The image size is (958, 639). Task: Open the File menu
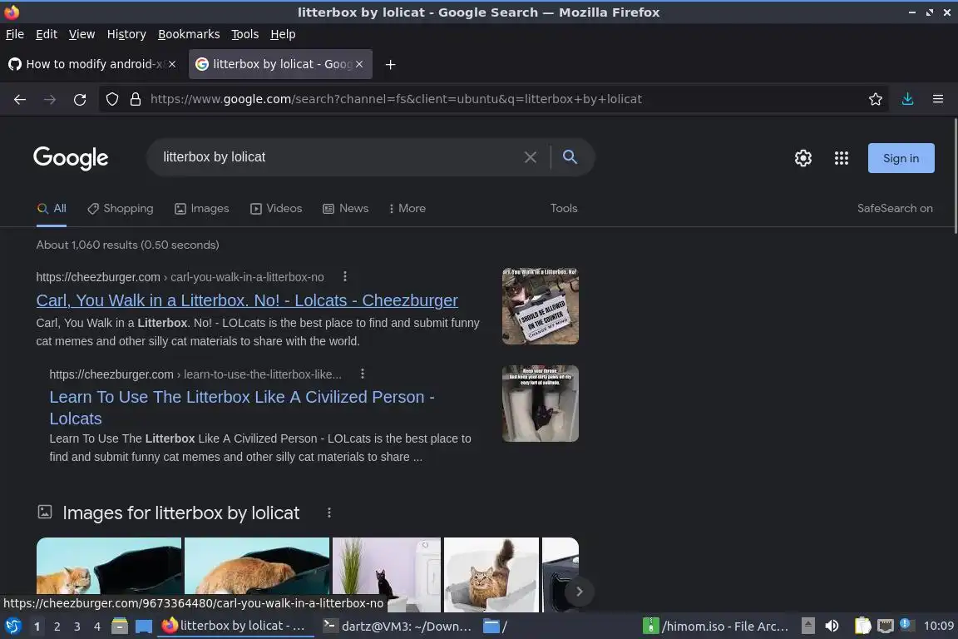coord(15,34)
